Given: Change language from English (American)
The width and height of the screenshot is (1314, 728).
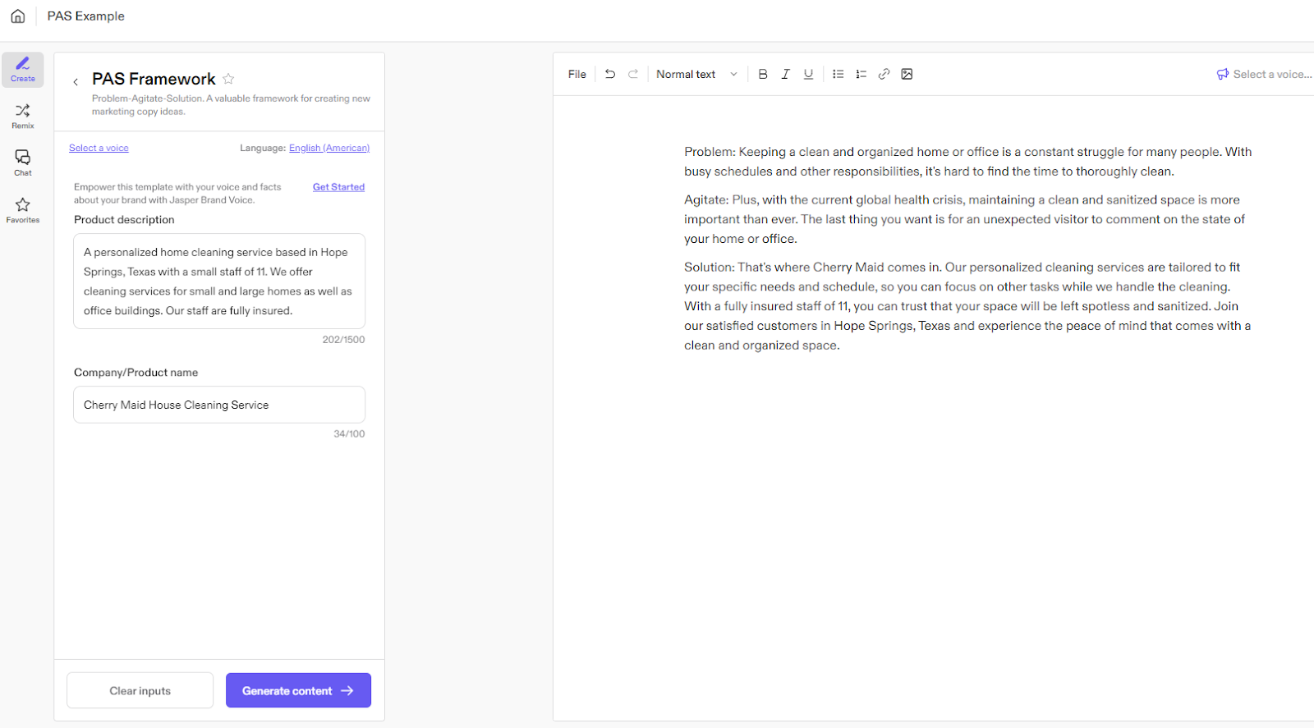Looking at the screenshot, I should (x=329, y=148).
